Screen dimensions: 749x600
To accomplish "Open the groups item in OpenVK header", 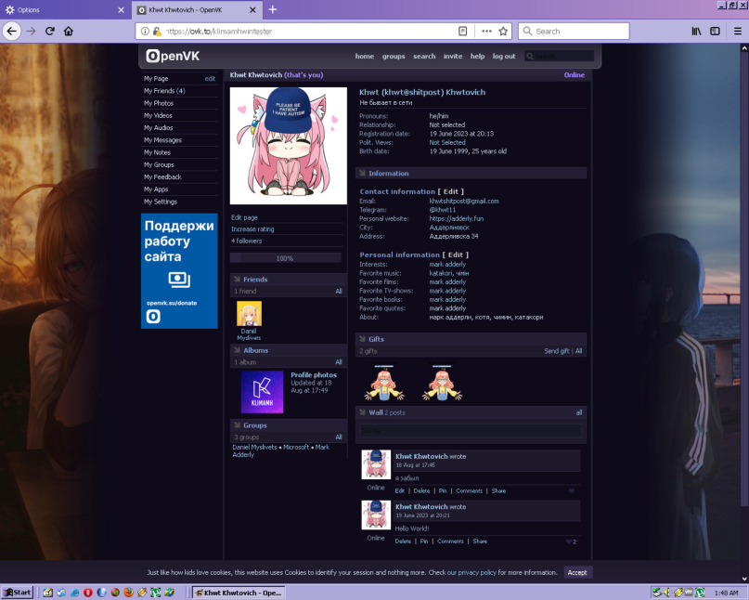I will click(x=394, y=56).
